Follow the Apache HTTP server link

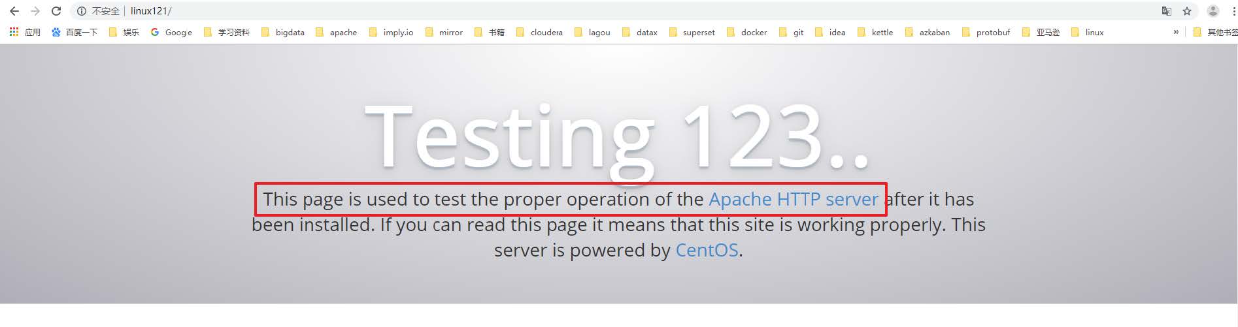794,199
